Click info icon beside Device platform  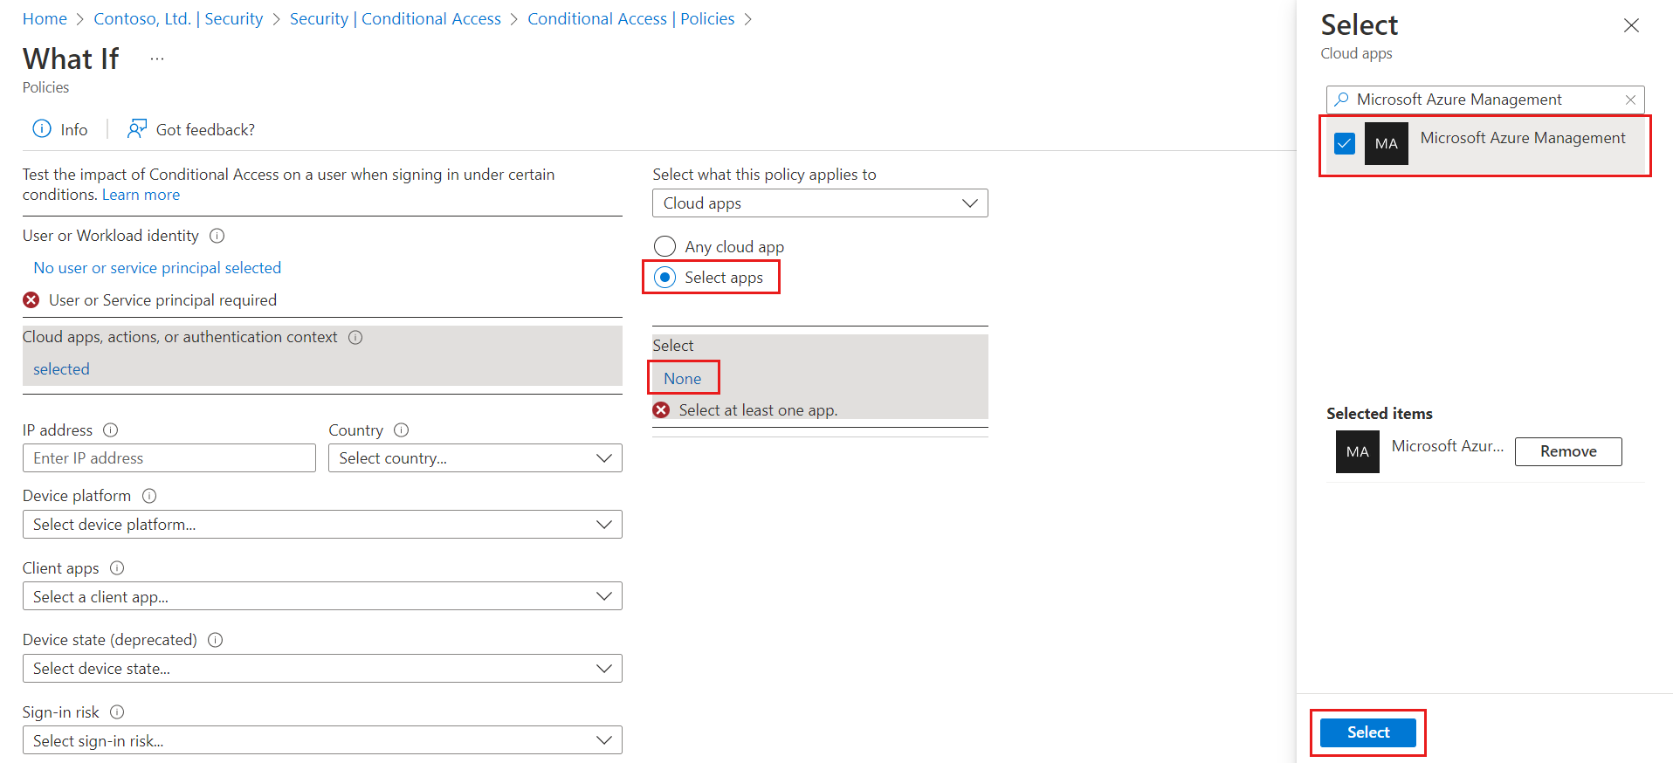(x=149, y=496)
